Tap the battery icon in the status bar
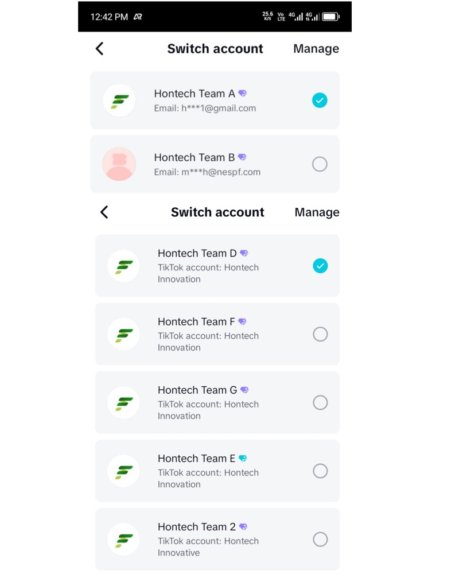The image size is (459, 574). click(331, 17)
